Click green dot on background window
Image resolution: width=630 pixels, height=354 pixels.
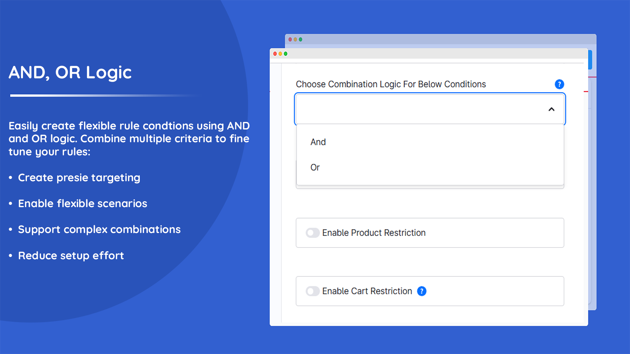click(301, 39)
